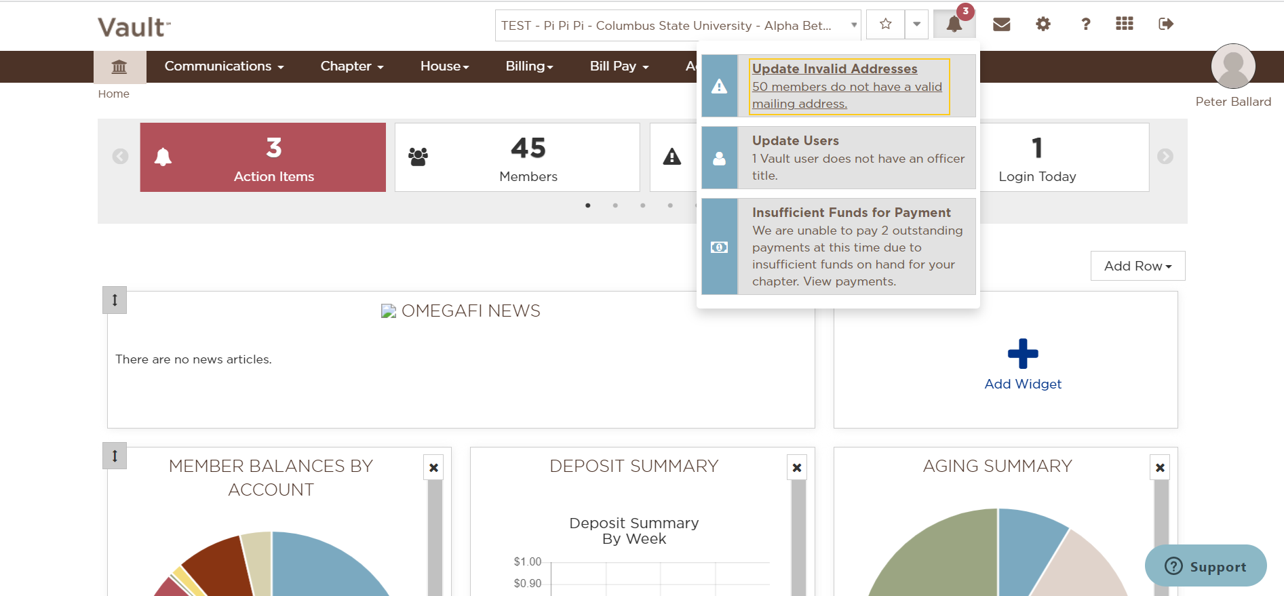Close the Deposit Summary widget

(x=797, y=468)
